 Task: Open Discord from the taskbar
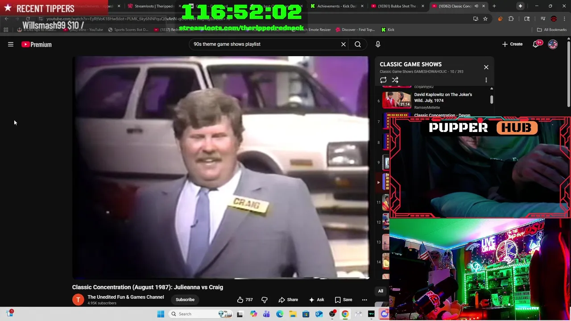point(384,314)
